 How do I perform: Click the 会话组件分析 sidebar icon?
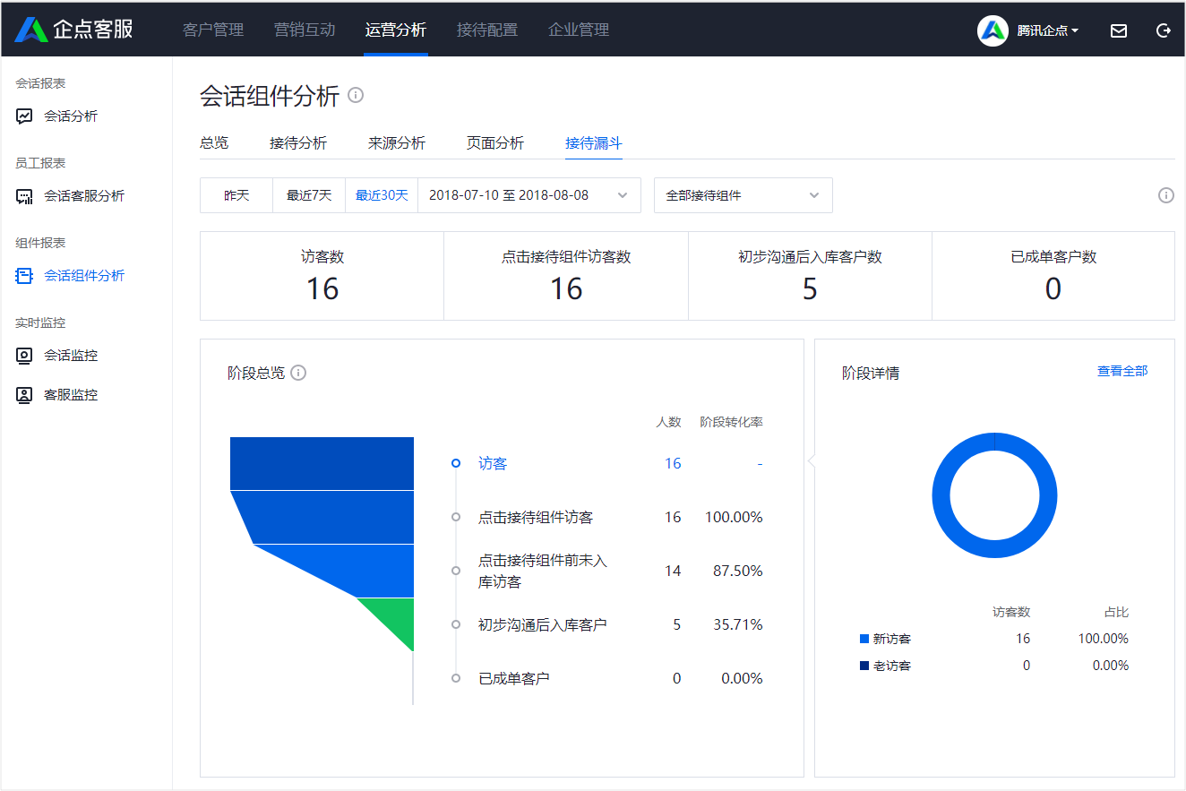coord(24,276)
